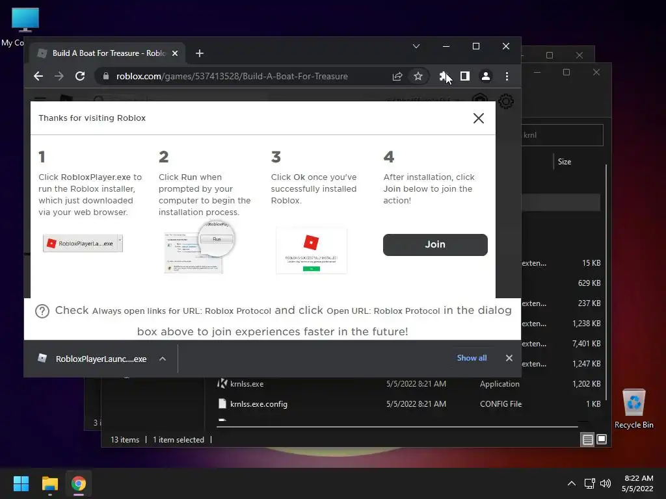Switch Explorer to details view icon
This screenshot has height=499, width=666.
coord(587,440)
